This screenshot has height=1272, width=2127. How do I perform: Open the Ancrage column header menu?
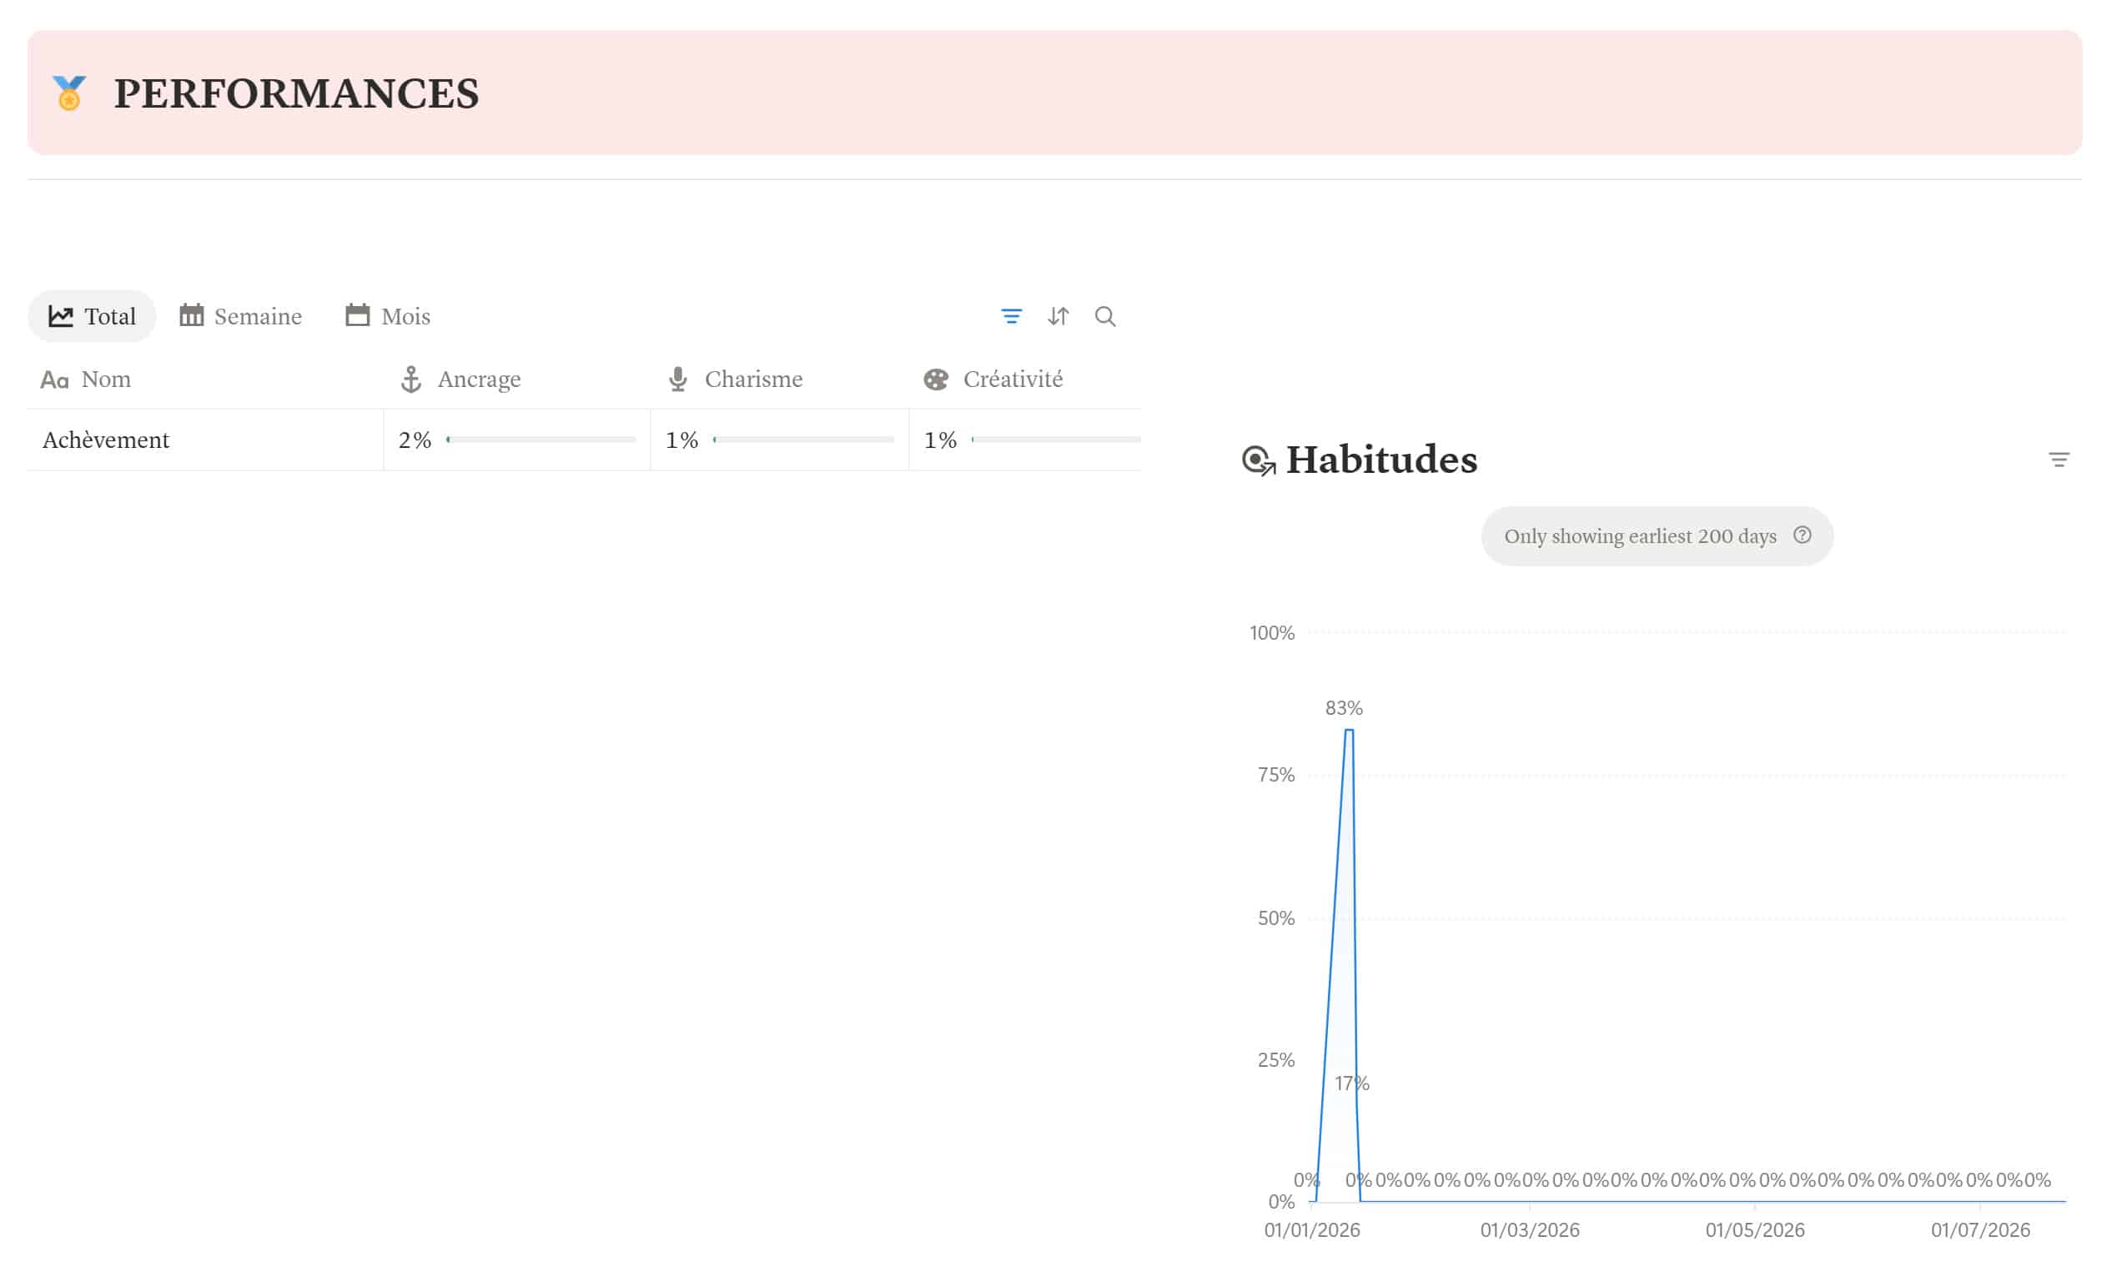pos(517,379)
